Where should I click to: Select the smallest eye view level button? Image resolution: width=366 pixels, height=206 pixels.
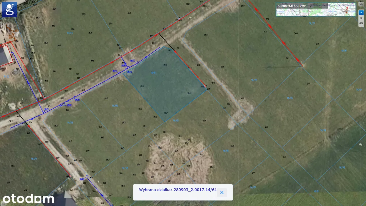click(x=361, y=13)
